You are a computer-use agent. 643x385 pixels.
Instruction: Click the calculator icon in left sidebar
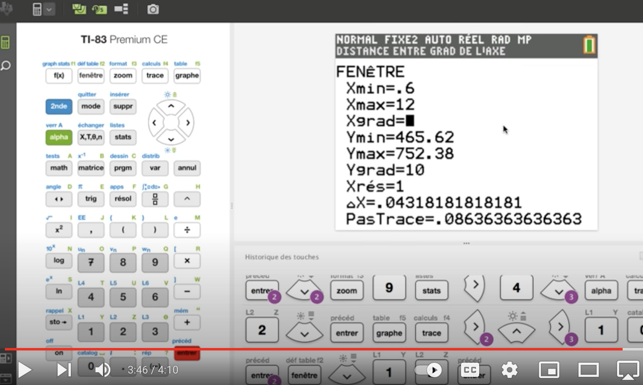point(5,42)
